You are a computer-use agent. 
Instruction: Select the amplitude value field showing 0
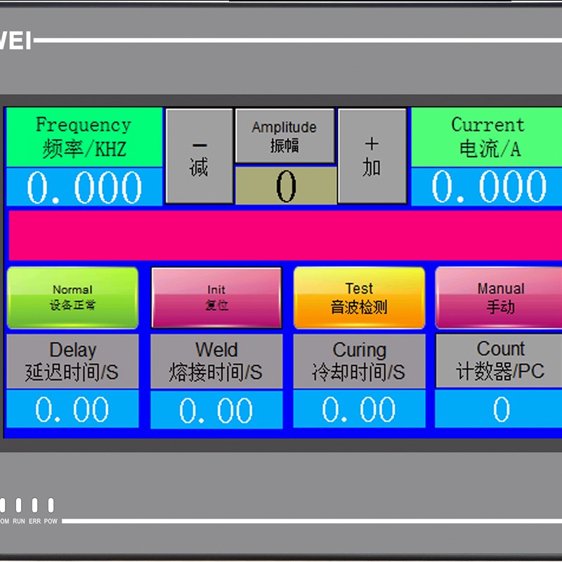click(286, 185)
